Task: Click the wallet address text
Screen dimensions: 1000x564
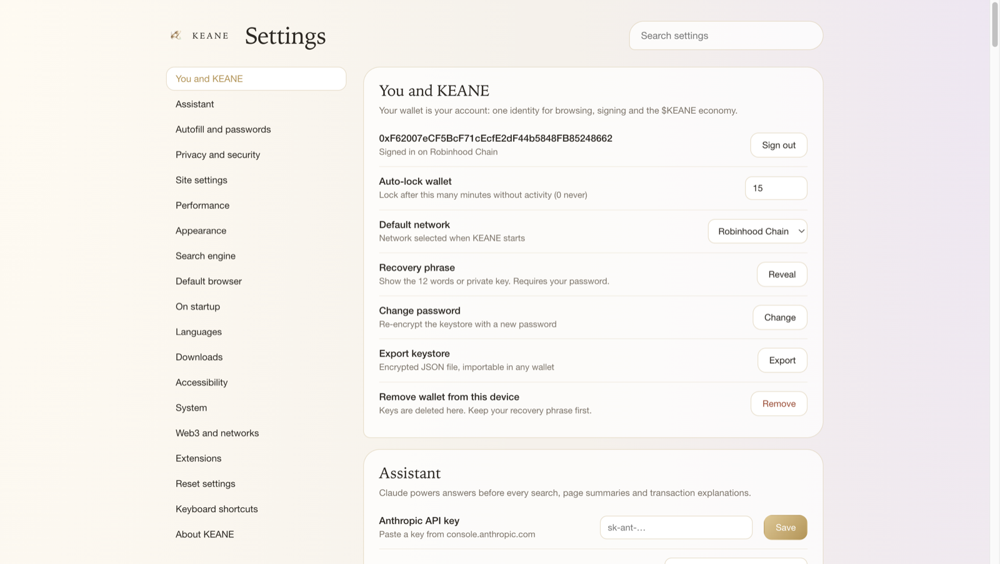Action: pyautogui.click(x=496, y=138)
